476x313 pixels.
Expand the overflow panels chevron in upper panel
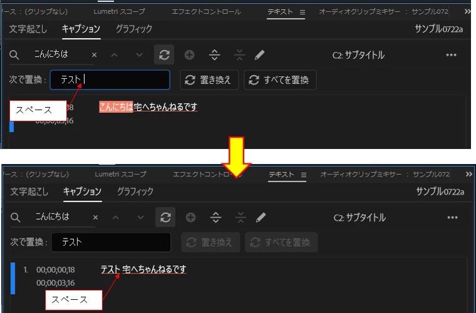[468, 11]
